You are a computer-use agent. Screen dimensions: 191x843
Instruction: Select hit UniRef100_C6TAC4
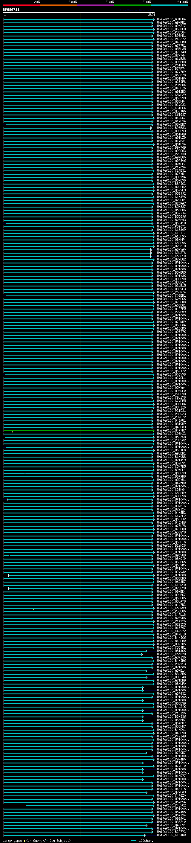pos(171,108)
